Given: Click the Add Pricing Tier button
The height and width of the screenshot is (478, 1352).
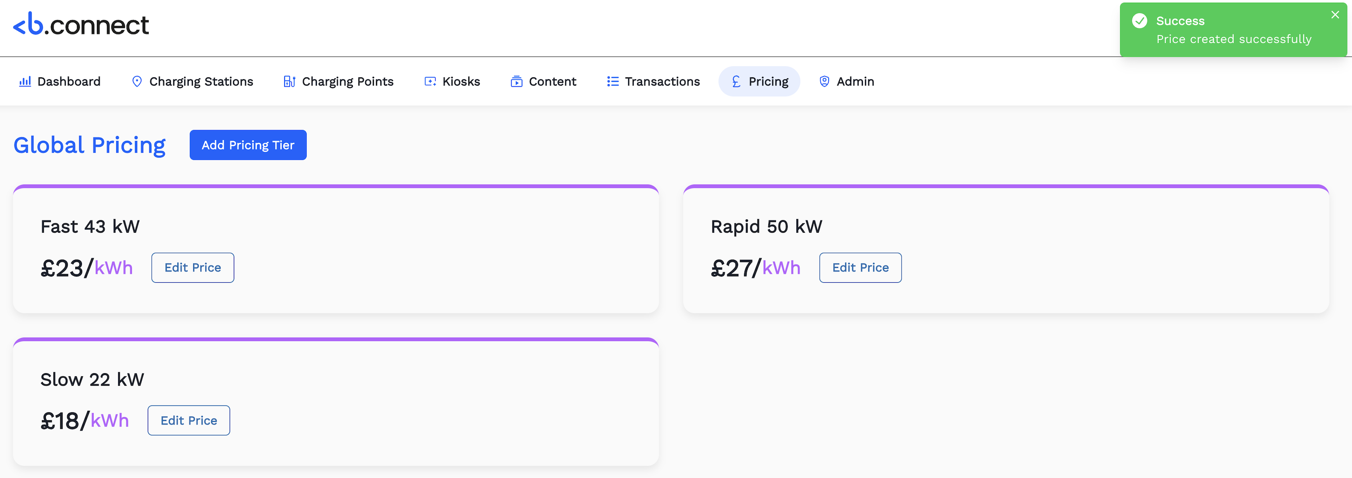Looking at the screenshot, I should (x=248, y=145).
